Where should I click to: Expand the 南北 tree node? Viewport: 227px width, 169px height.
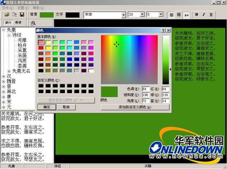tap(3, 92)
